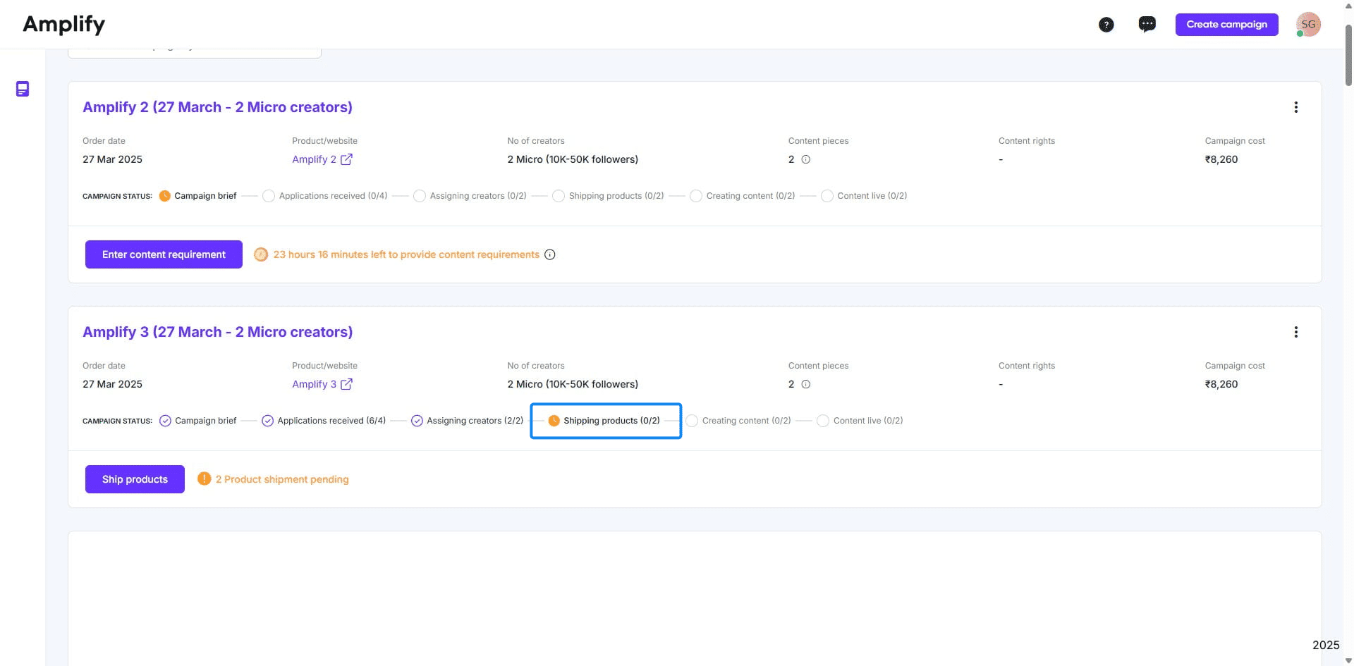1354x666 pixels.
Task: Open the chat messages icon
Action: click(1147, 24)
